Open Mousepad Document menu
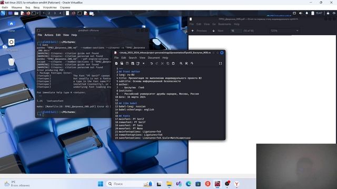337x189 pixels. [x=154, y=58]
